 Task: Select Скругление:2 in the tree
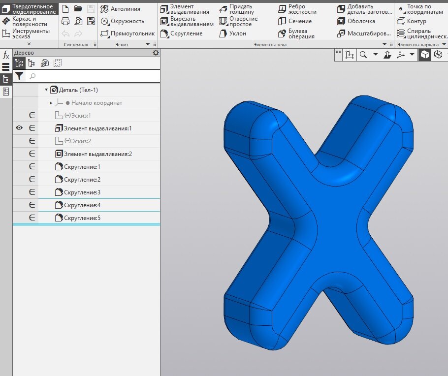(77, 180)
